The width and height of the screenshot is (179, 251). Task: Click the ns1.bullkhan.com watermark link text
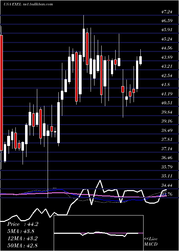coord(38,4)
